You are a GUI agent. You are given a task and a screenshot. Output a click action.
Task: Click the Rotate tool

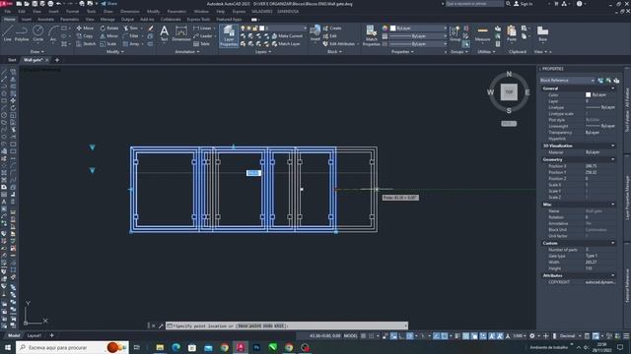[x=109, y=29]
